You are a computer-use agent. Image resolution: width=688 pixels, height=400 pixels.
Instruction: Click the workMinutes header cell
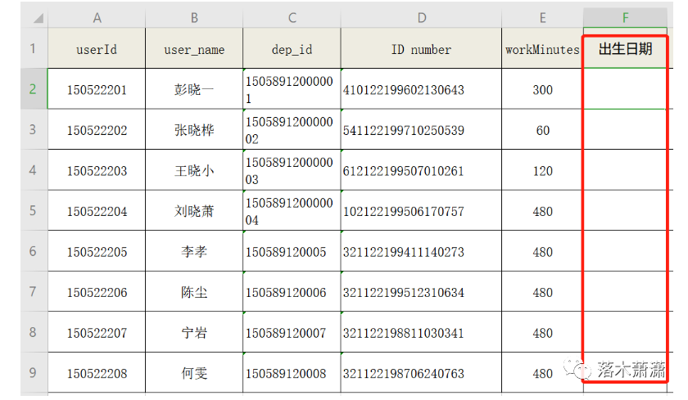click(542, 48)
